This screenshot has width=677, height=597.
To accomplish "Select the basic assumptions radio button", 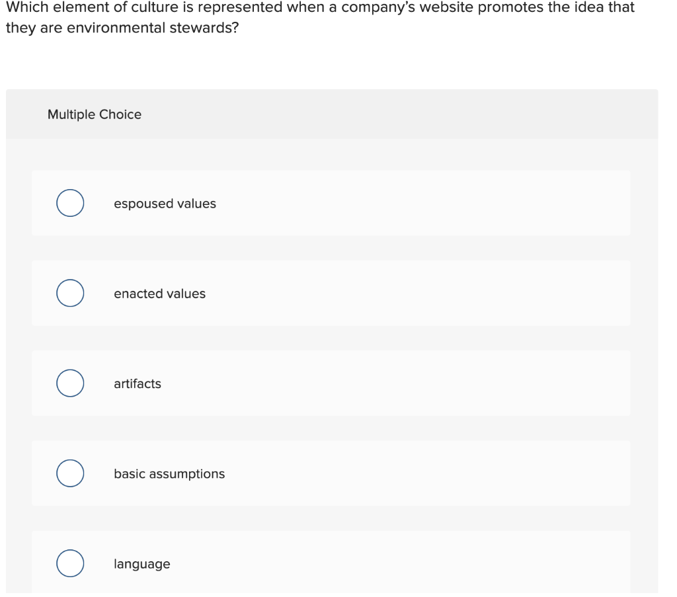I will [69, 473].
